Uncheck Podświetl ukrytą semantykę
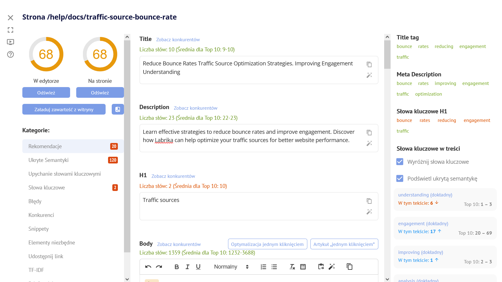502x282 pixels. (400, 178)
